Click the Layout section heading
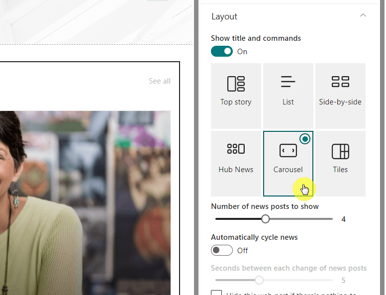The height and width of the screenshot is (295, 386). point(224,16)
